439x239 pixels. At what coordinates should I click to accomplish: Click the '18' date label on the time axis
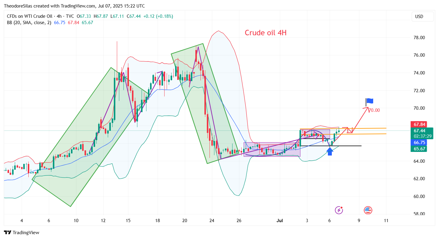pyautogui.click(x=158, y=221)
